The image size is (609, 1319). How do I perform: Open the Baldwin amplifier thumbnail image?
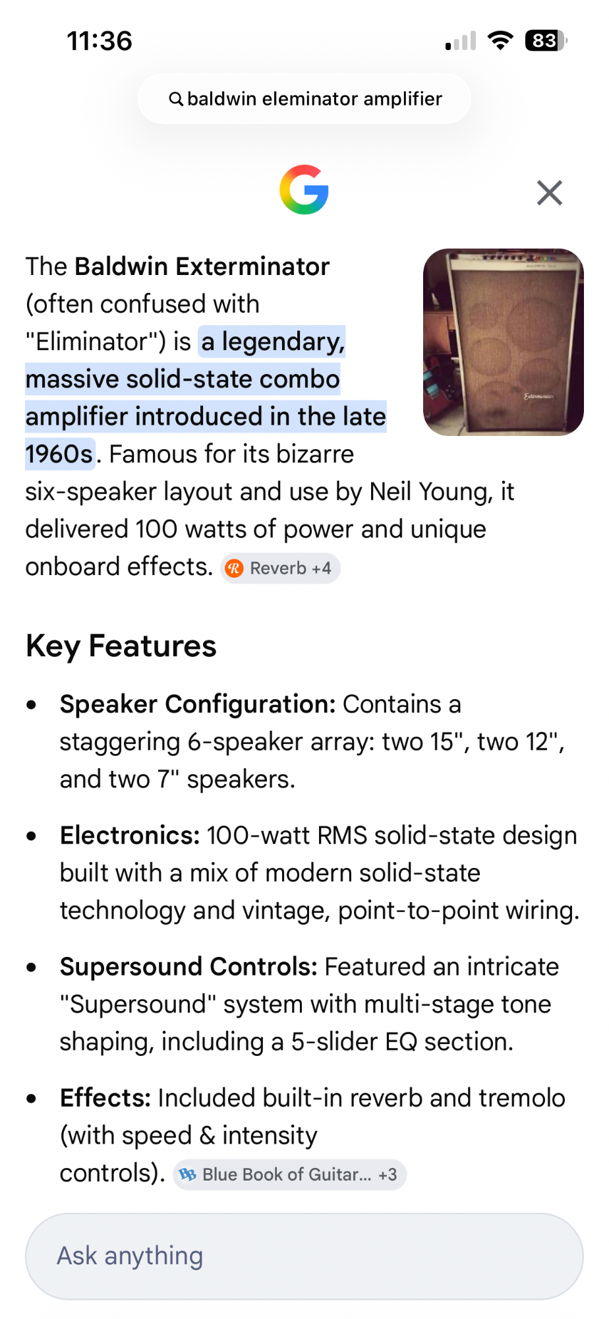pyautogui.click(x=504, y=342)
